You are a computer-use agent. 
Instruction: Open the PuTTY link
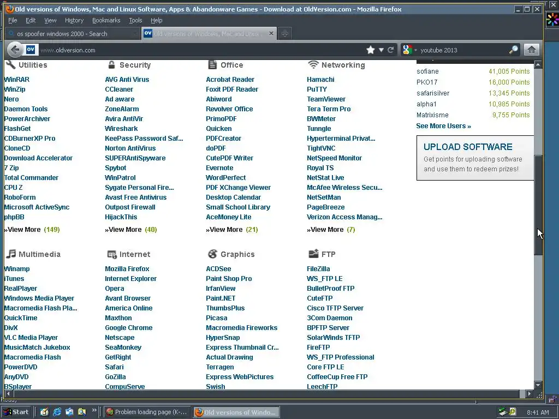click(317, 89)
